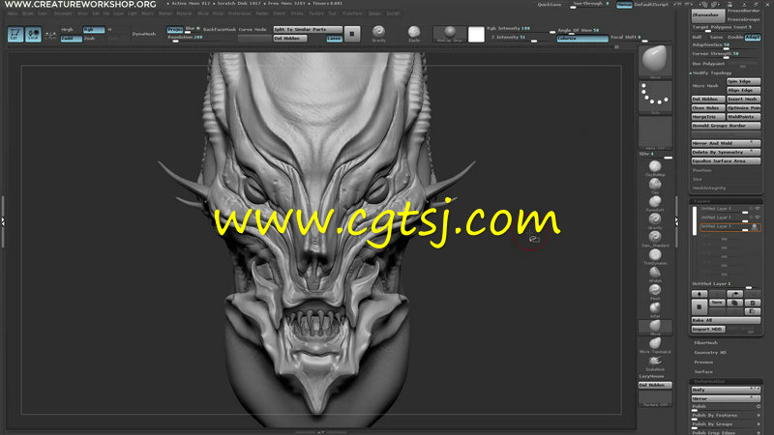This screenshot has height=435, width=774.
Task: Toggle visibility eye of first Untitled Layer
Action: pyautogui.click(x=757, y=209)
